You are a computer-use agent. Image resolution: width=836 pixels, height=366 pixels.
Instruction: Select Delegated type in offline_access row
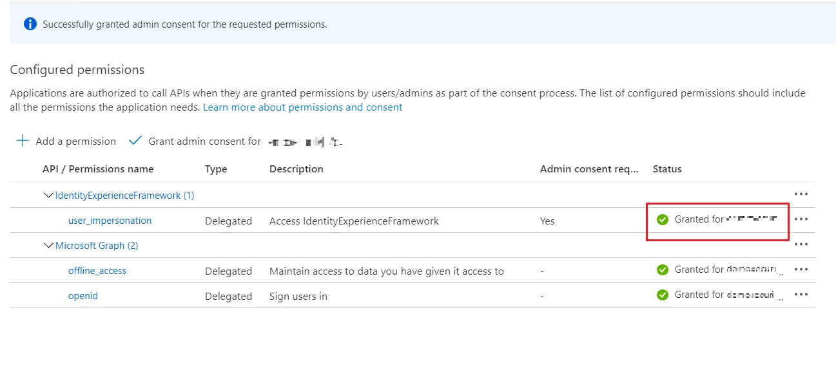click(x=228, y=271)
